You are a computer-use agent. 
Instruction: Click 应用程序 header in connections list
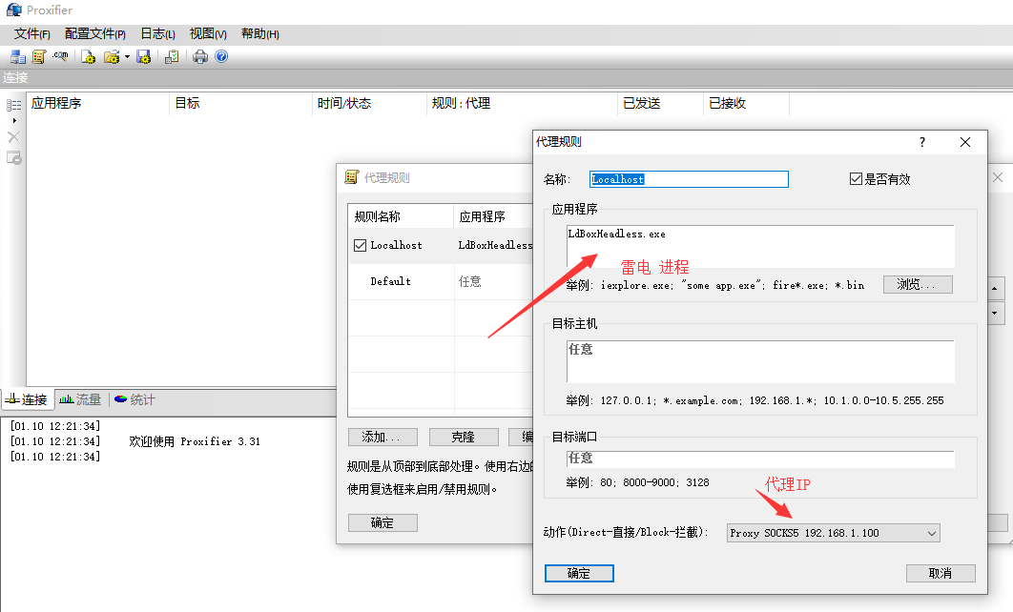97,103
